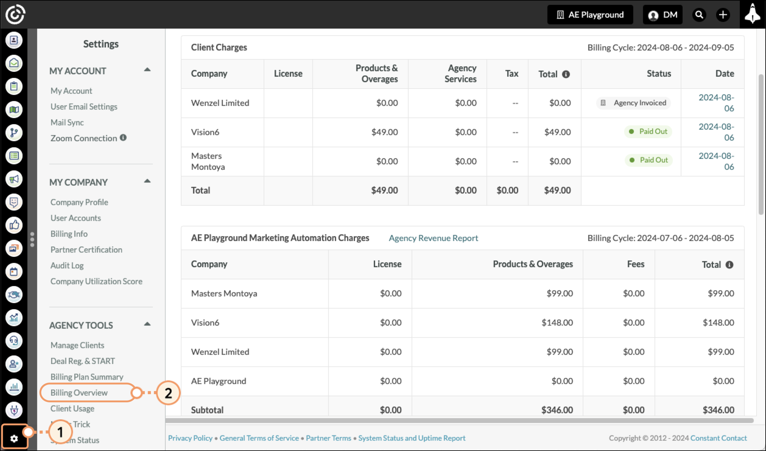This screenshot has height=451, width=766.
Task: Open Zoom Connection settings
Action: 84,138
